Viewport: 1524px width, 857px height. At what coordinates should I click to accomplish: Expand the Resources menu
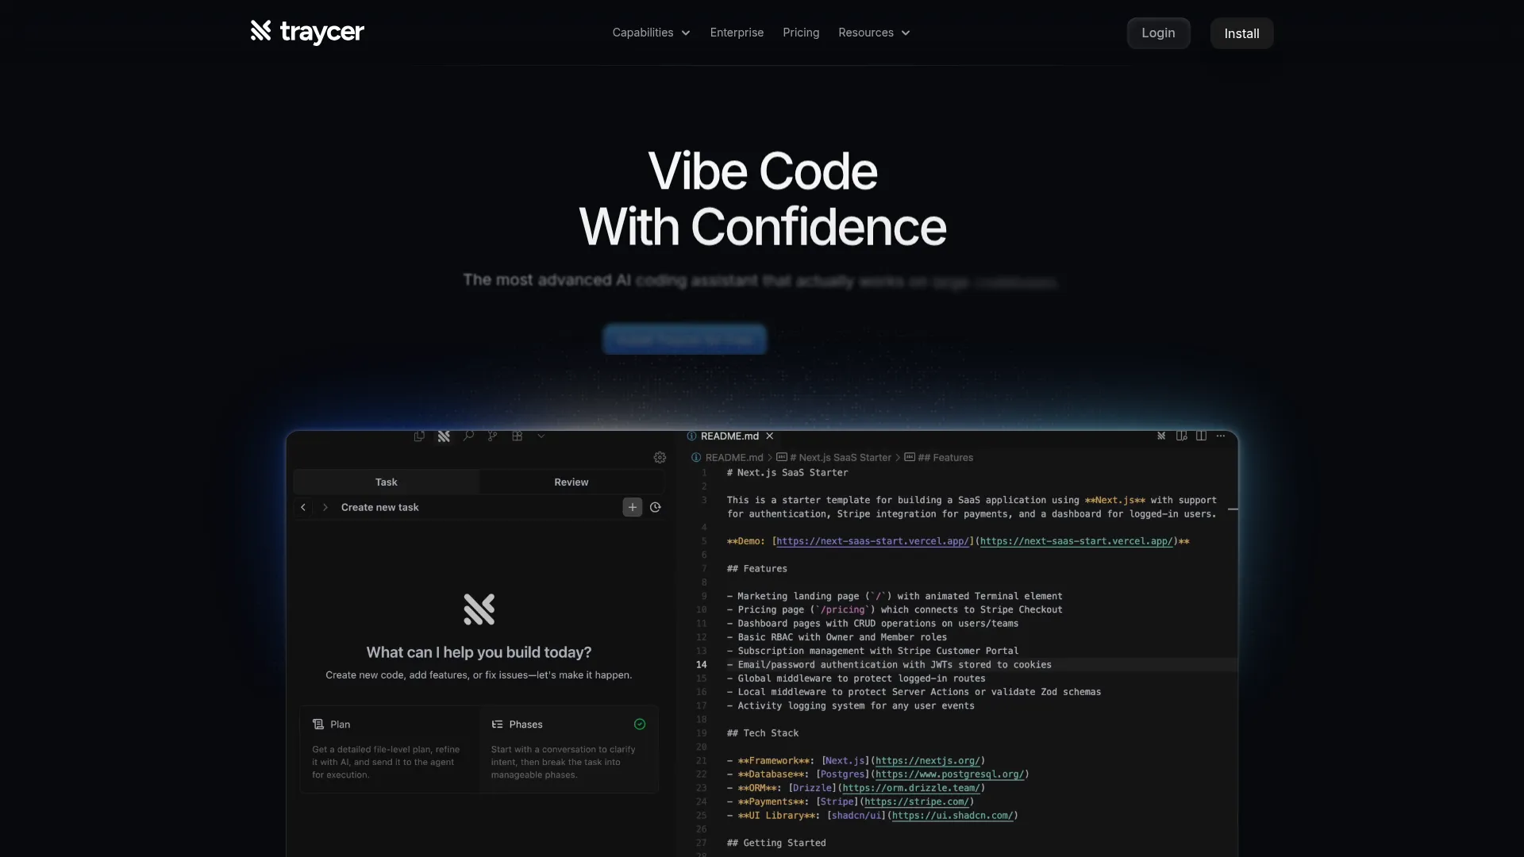[x=873, y=33]
